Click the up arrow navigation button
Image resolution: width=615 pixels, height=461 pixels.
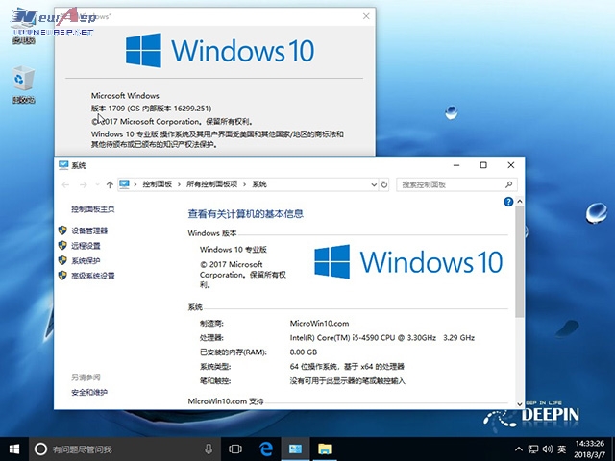pyautogui.click(x=111, y=183)
